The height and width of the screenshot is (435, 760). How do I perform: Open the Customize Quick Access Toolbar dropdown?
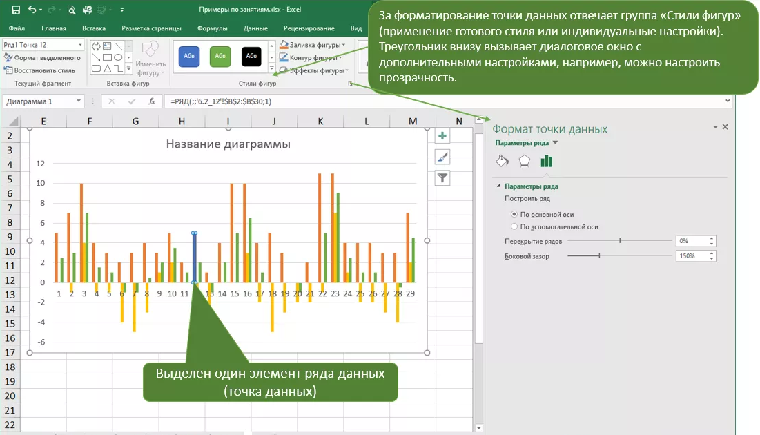coord(122,10)
